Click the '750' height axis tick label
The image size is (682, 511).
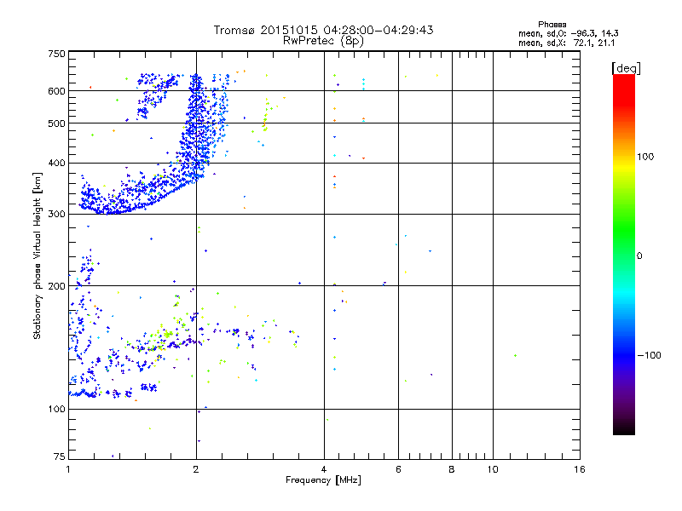pyautogui.click(x=56, y=54)
